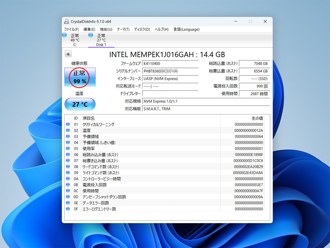Minimize the CrystalDiskInfo window
This screenshot has width=330, height=248.
236,21
